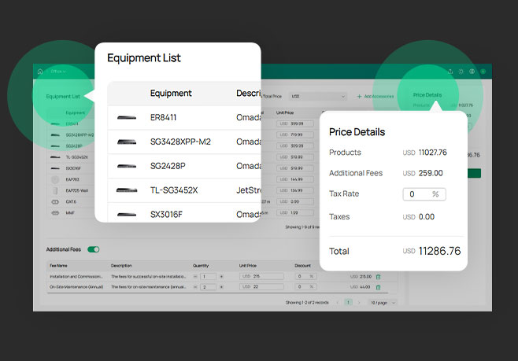Select EAP725-Wall row in background list
Screen dimensions: 518x361
pos(71,191)
